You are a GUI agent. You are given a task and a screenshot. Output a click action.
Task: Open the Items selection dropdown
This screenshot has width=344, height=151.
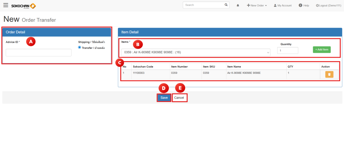(x=196, y=52)
